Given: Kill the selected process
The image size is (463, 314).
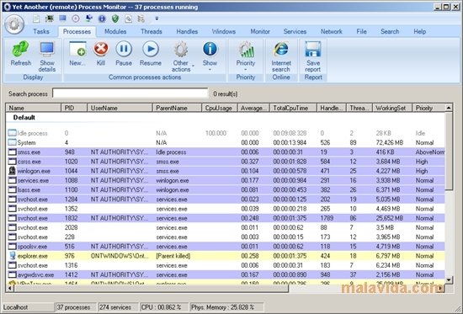Looking at the screenshot, I should coord(101,54).
